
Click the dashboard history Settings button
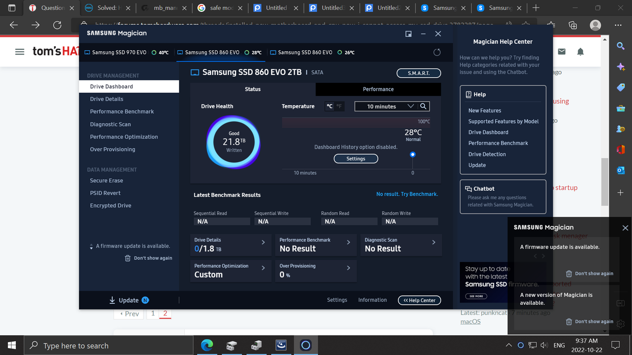(x=356, y=159)
